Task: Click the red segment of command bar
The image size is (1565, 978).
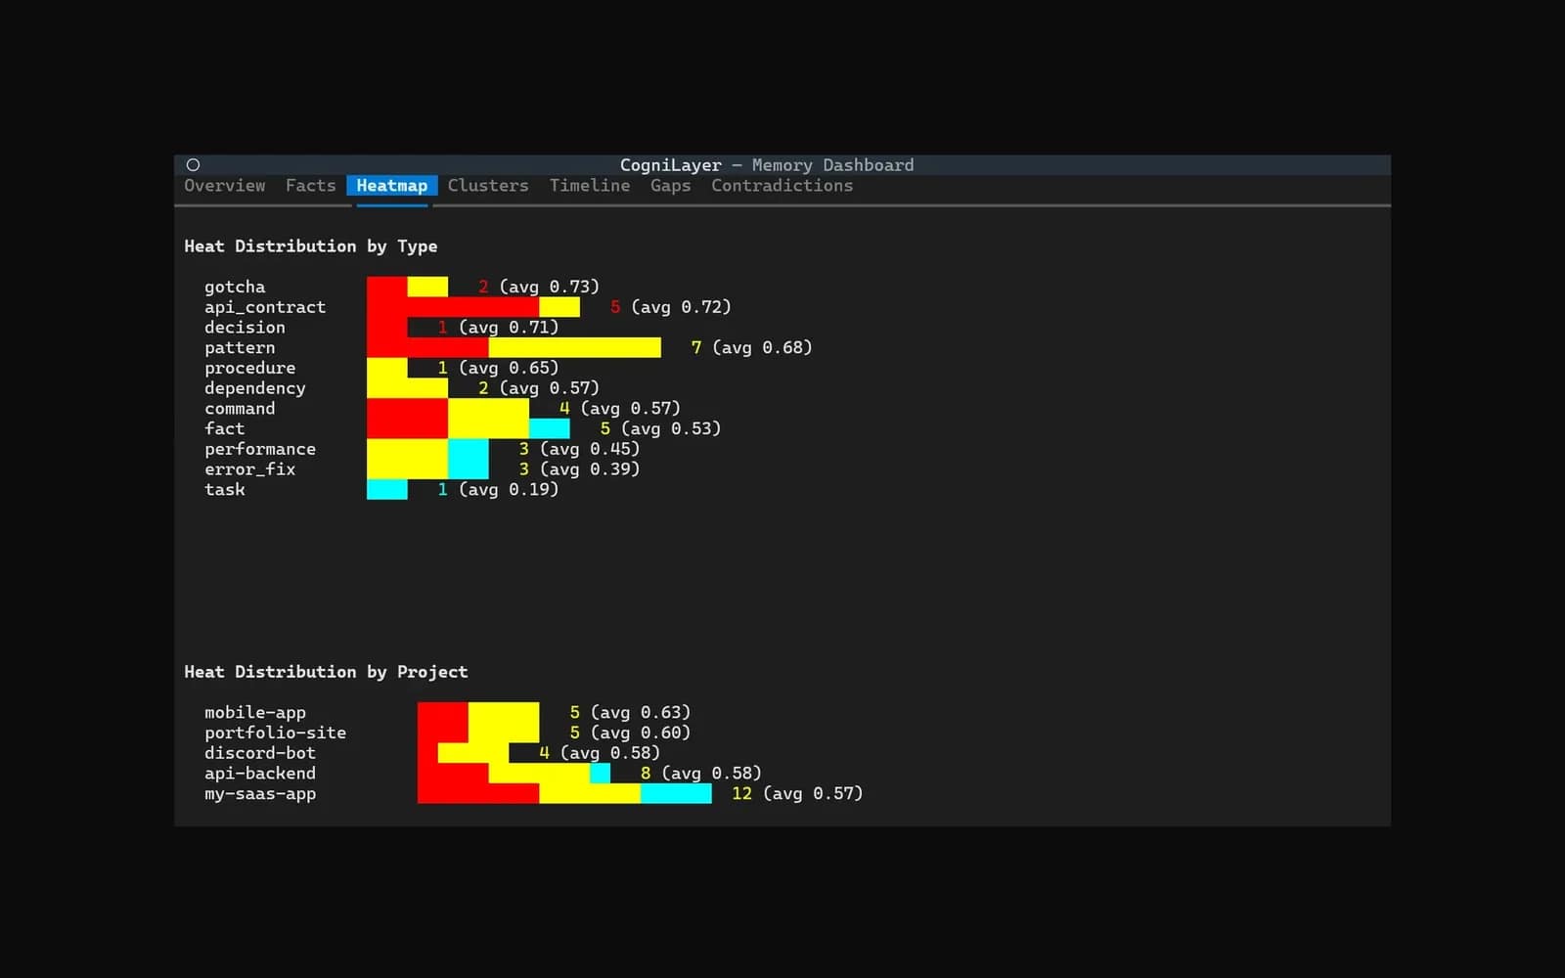Action: click(x=407, y=408)
